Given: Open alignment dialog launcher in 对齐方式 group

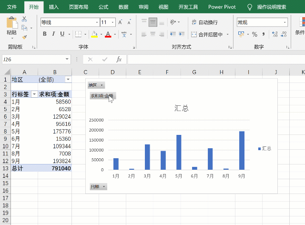Looking at the screenshot, I should click(230, 47).
